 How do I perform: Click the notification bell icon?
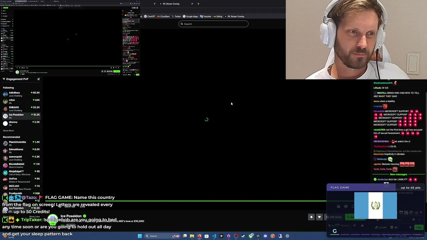point(311,217)
